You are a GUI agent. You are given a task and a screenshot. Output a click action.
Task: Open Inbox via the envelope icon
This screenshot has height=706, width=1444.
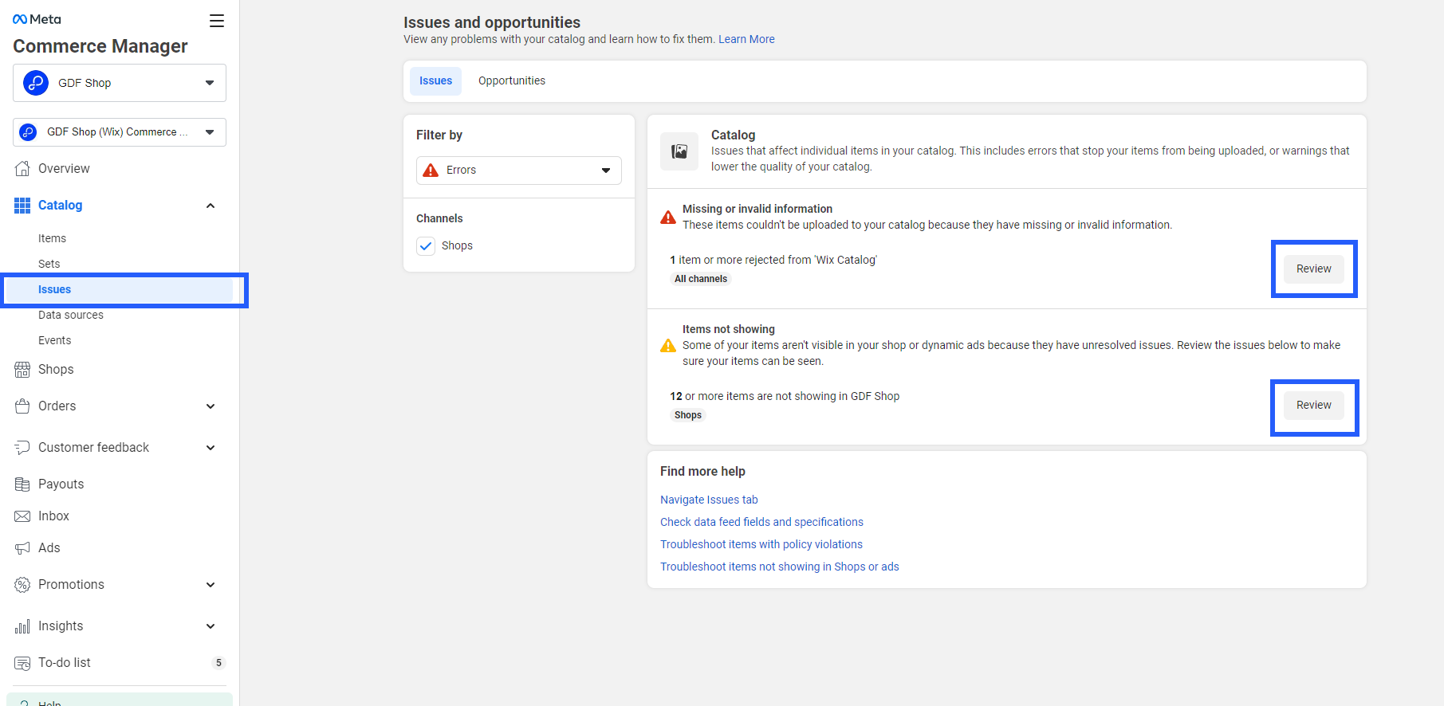tap(22, 516)
